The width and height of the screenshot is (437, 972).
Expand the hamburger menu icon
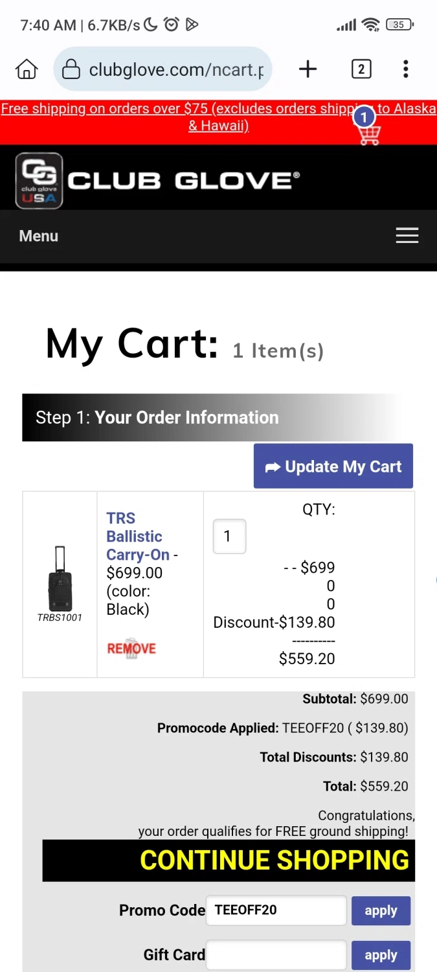407,236
